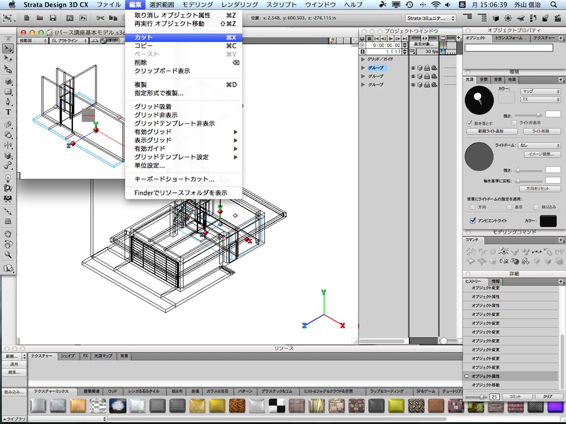Click the gear-shaped icon in top toolbar
This screenshot has width=566, height=424.
pyautogui.click(x=508, y=18)
